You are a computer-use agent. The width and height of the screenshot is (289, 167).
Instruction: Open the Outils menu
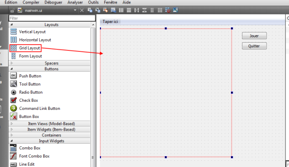pyautogui.click(x=93, y=2)
